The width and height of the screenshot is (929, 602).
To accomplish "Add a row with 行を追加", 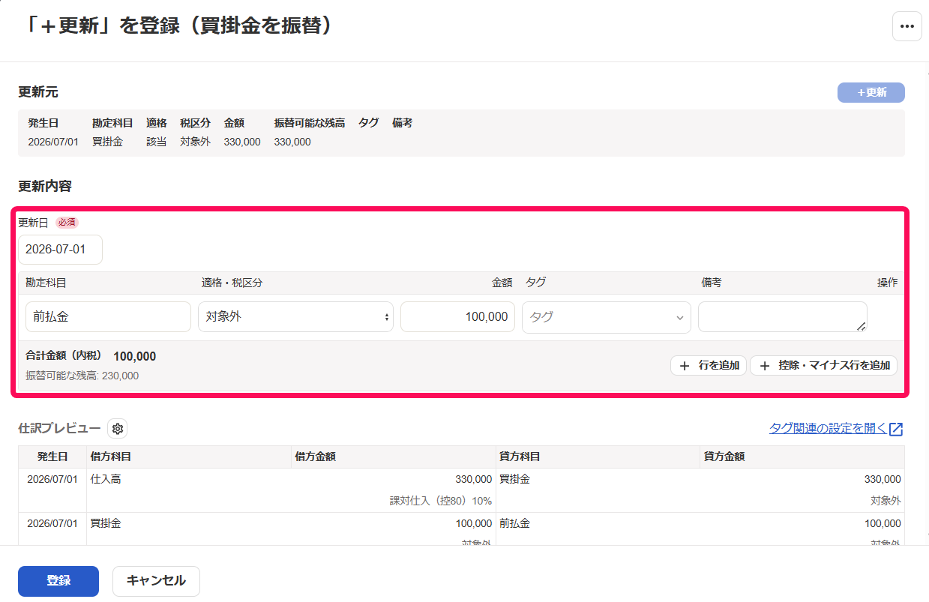I will (709, 366).
